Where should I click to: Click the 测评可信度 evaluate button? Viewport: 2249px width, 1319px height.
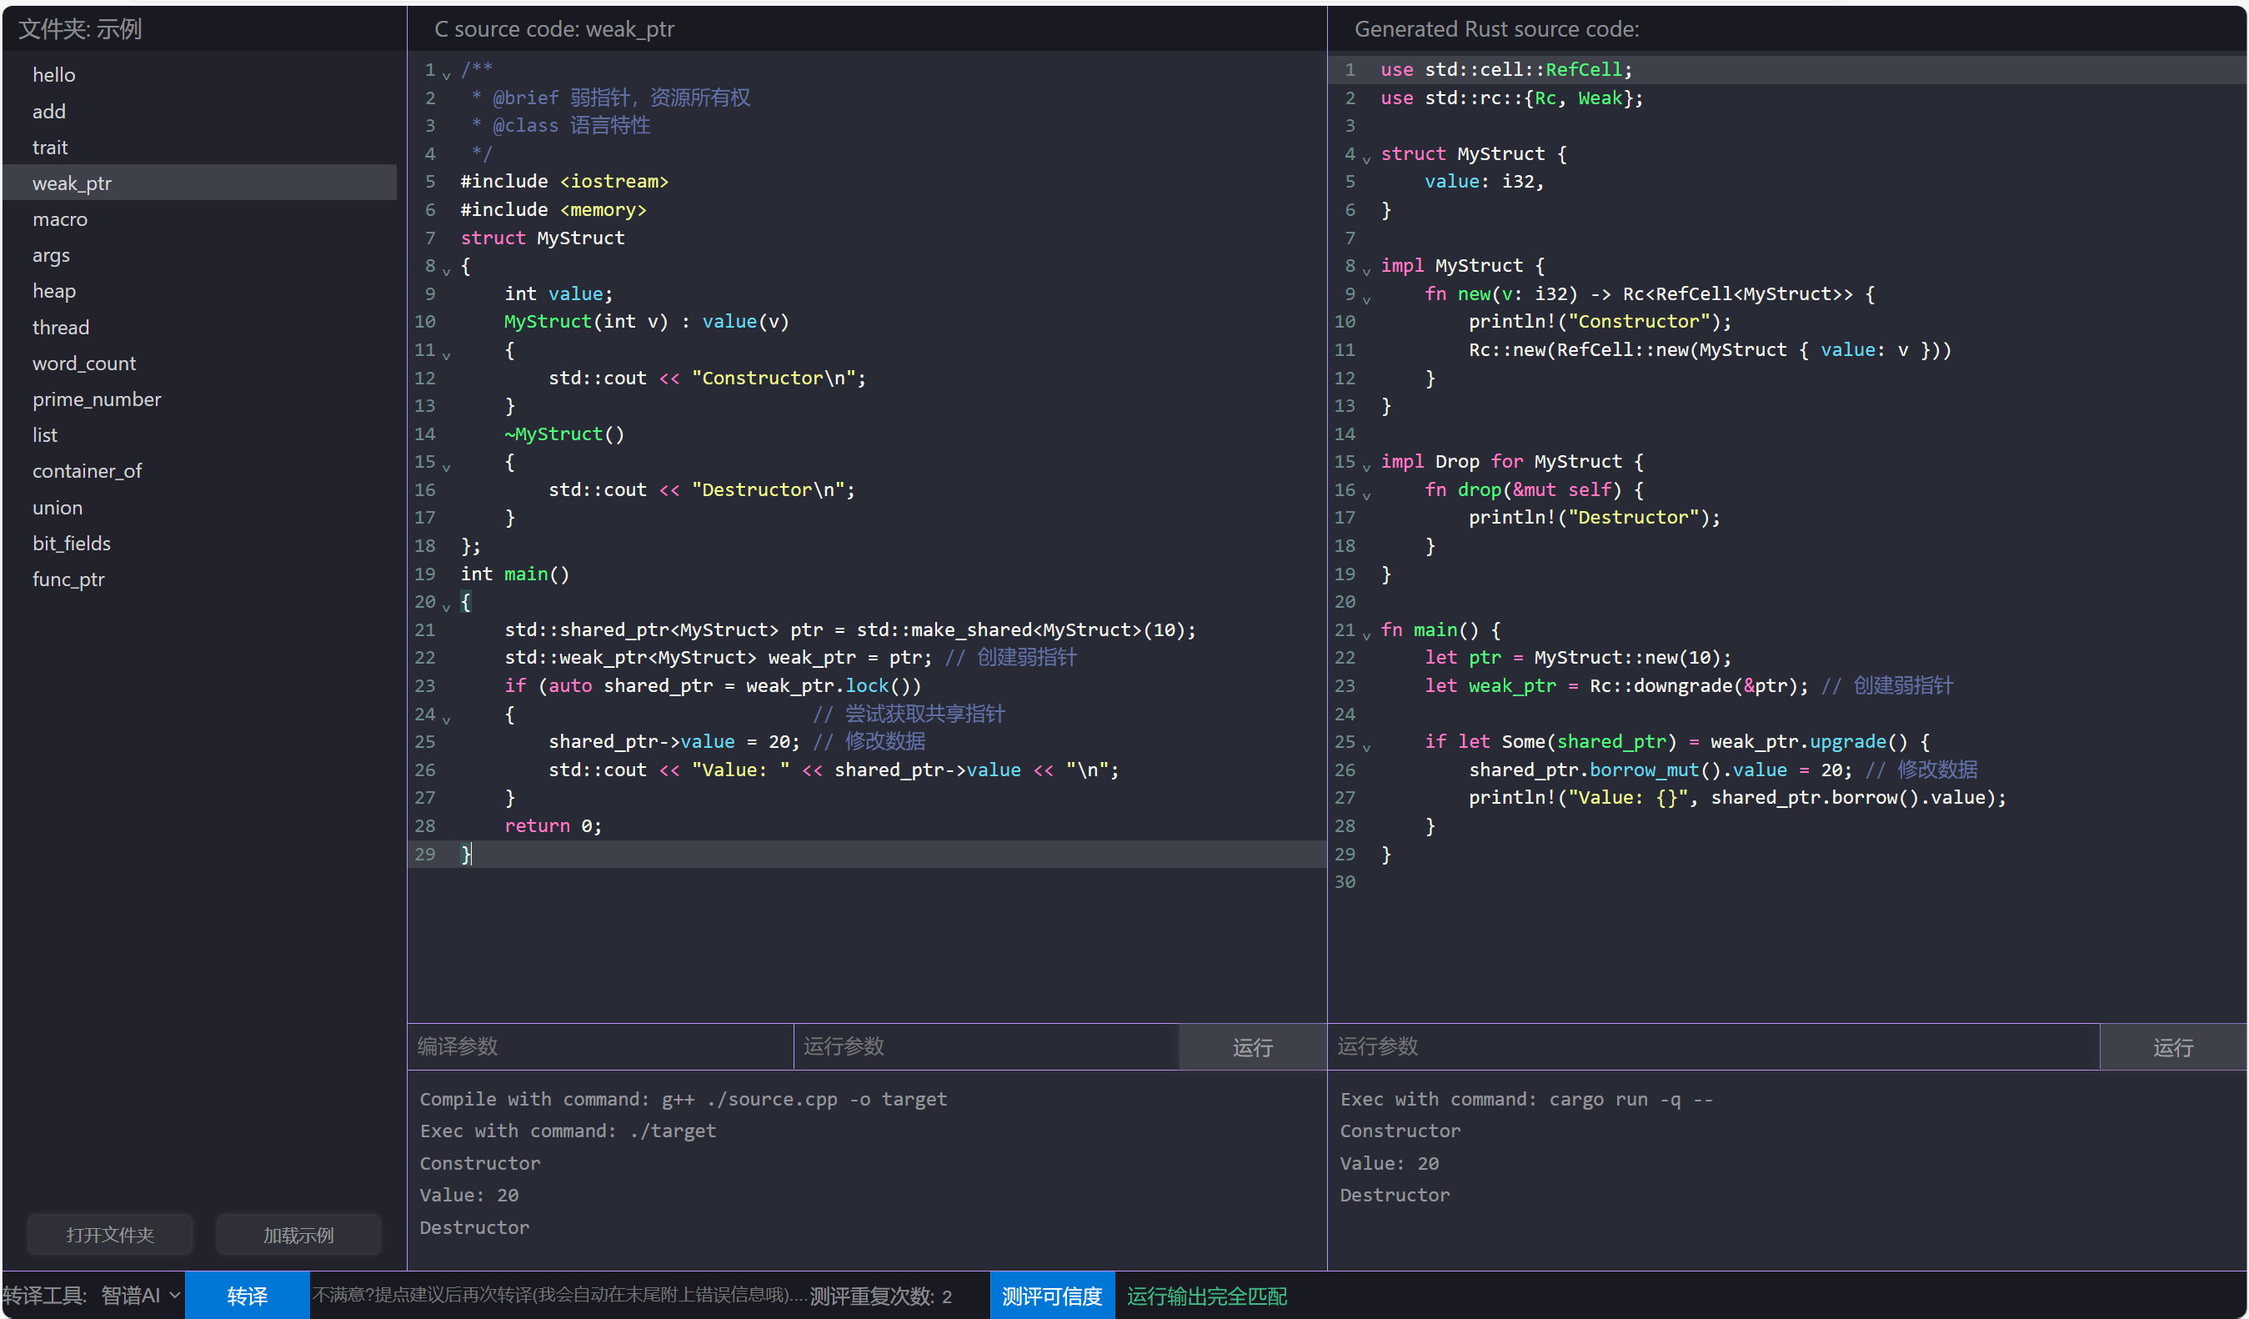1051,1295
